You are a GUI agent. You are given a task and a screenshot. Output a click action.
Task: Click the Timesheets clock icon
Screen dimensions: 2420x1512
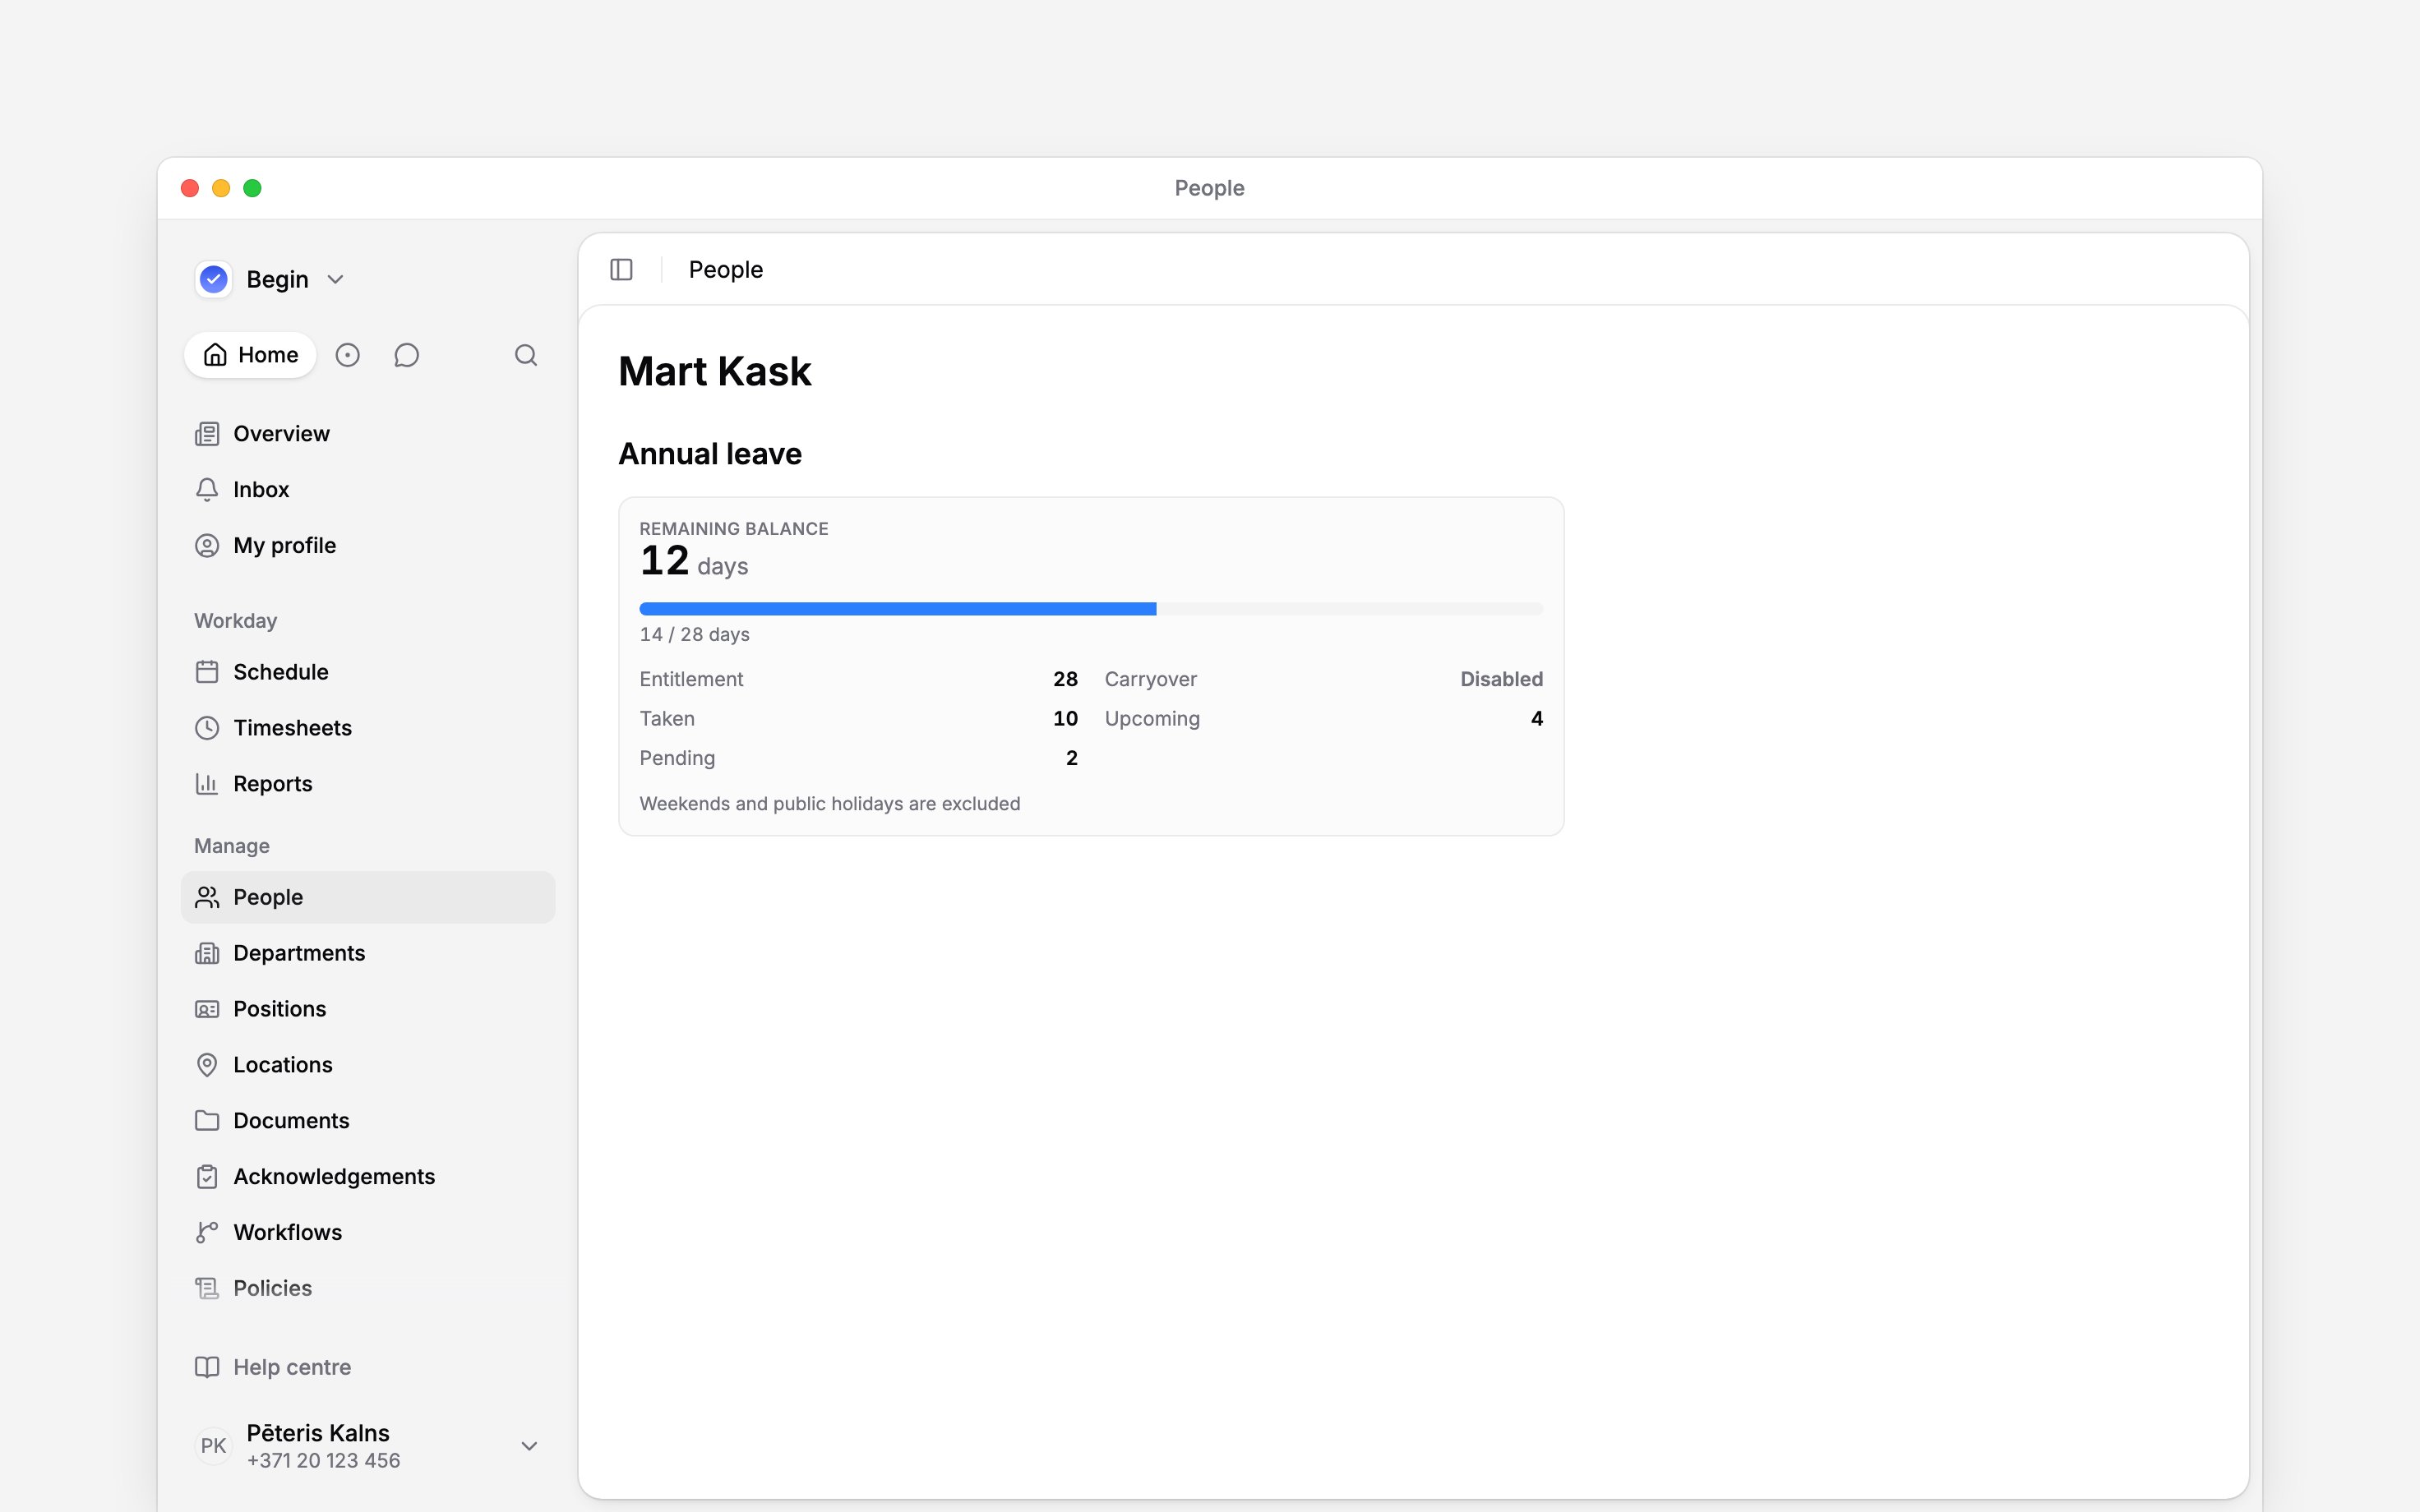tap(207, 728)
